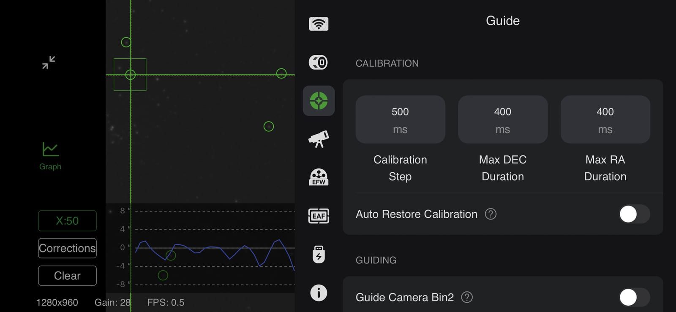Open the info about icon
676x312 pixels.
pyautogui.click(x=319, y=293)
